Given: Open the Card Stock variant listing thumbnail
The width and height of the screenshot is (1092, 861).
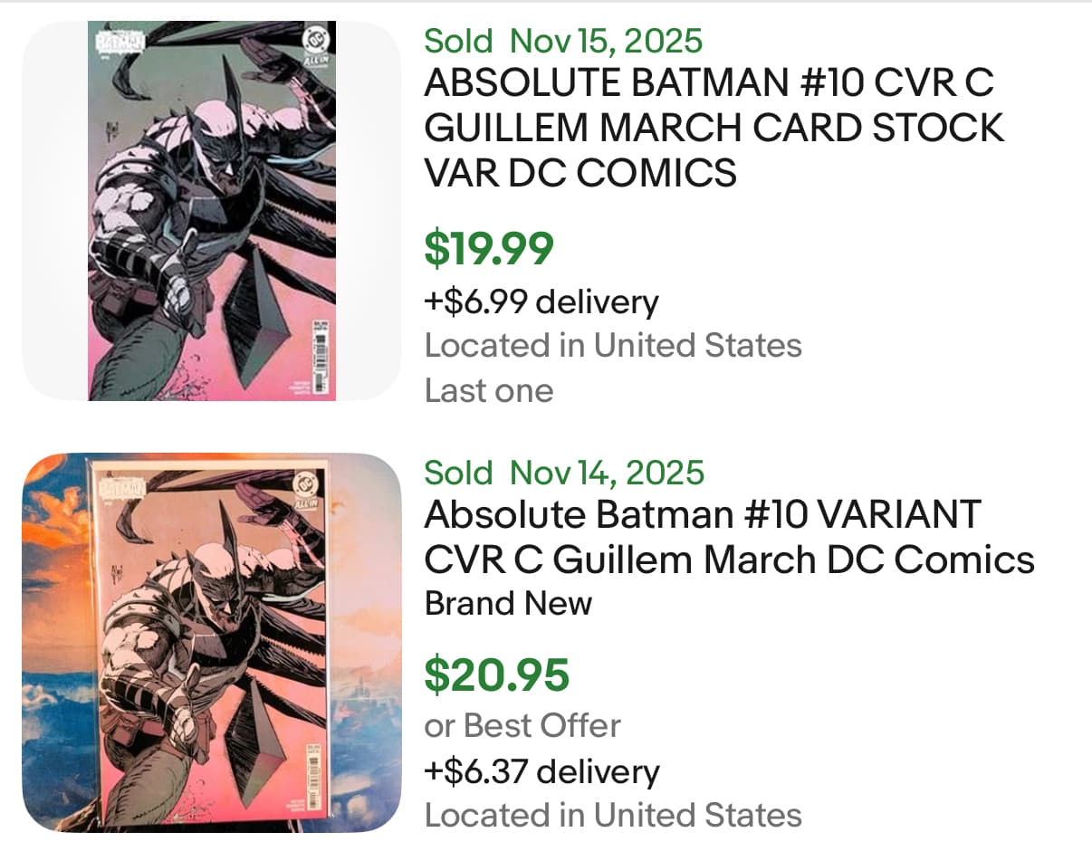Looking at the screenshot, I should [211, 210].
